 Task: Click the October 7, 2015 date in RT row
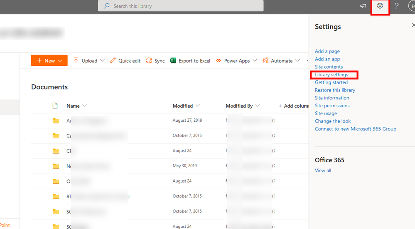187,196
